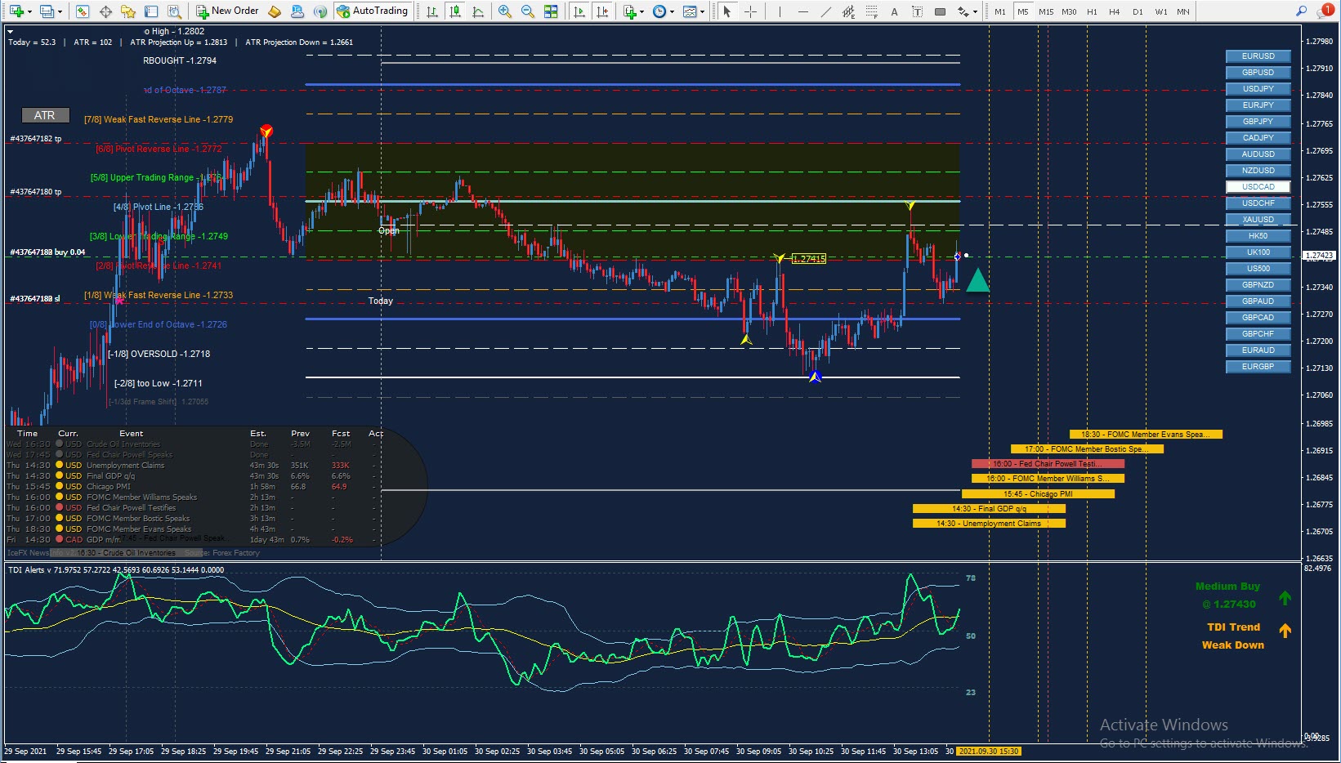Switch chart to US500 symbol
1341x763 pixels.
1258,269
